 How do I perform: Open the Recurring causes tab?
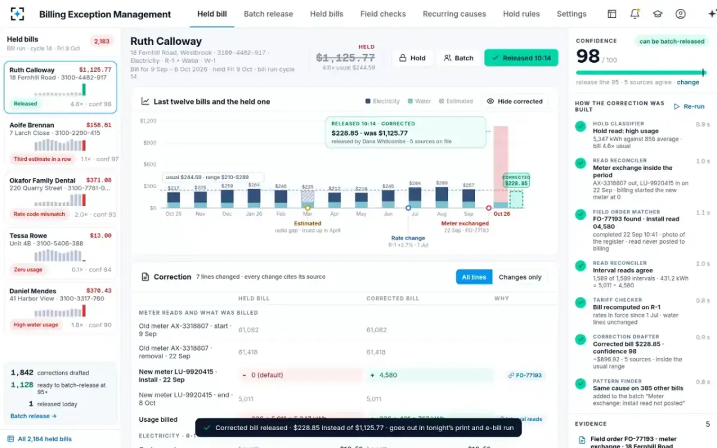pyautogui.click(x=454, y=14)
